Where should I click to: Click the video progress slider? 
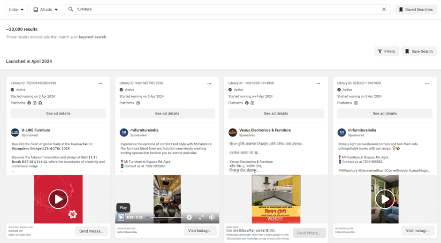point(164,217)
